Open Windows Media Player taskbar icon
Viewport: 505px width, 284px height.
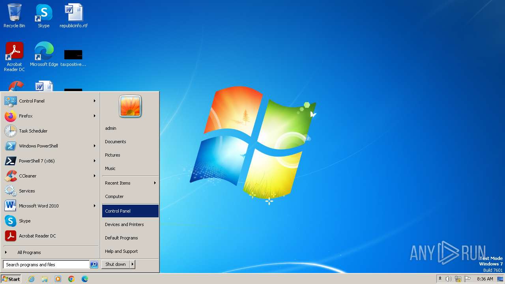[x=58, y=279]
